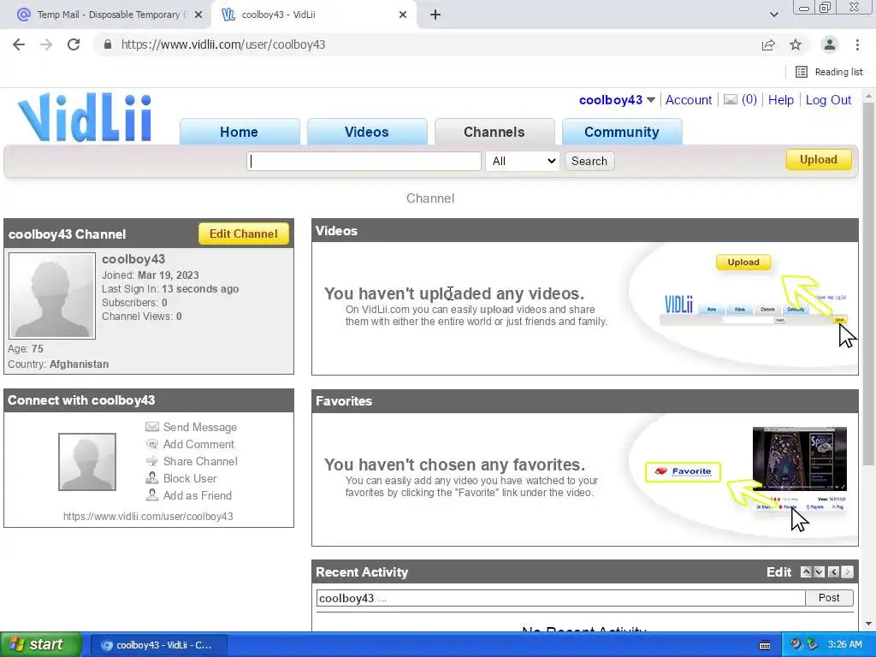Focus the VidLii search text field

(364, 161)
